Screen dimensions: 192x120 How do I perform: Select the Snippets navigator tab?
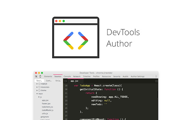click(x=58, y=81)
